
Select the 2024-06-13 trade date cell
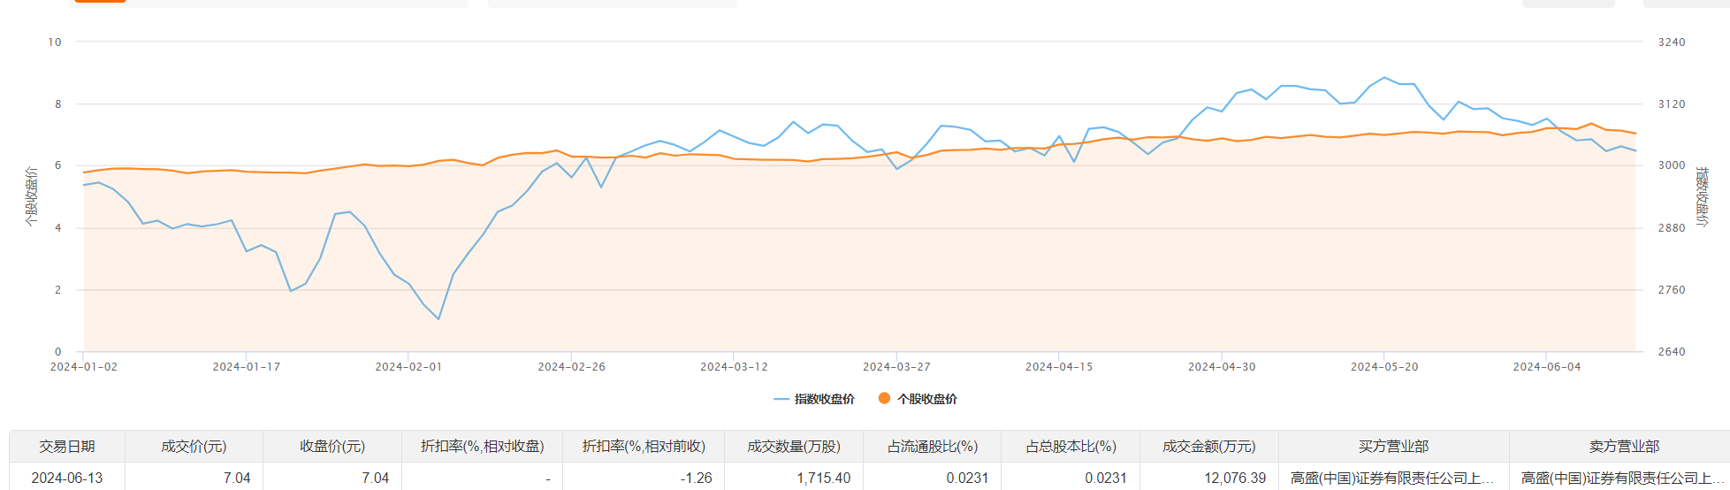[67, 478]
